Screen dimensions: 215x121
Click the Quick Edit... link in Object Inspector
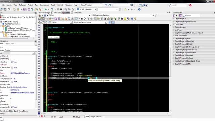[x=9, y=111]
